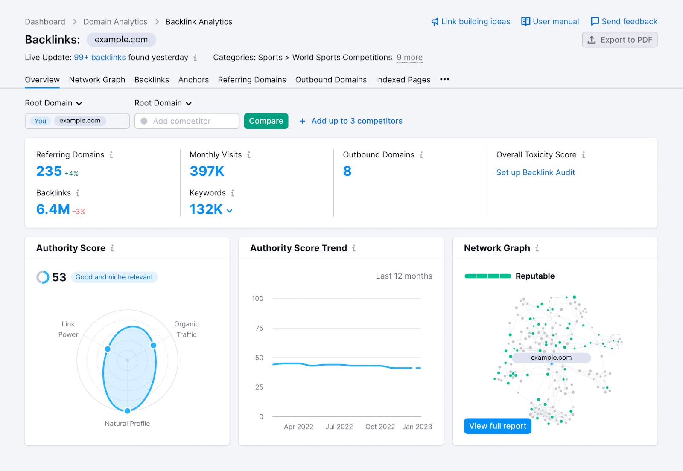Expand the 9 more categories link

(409, 58)
